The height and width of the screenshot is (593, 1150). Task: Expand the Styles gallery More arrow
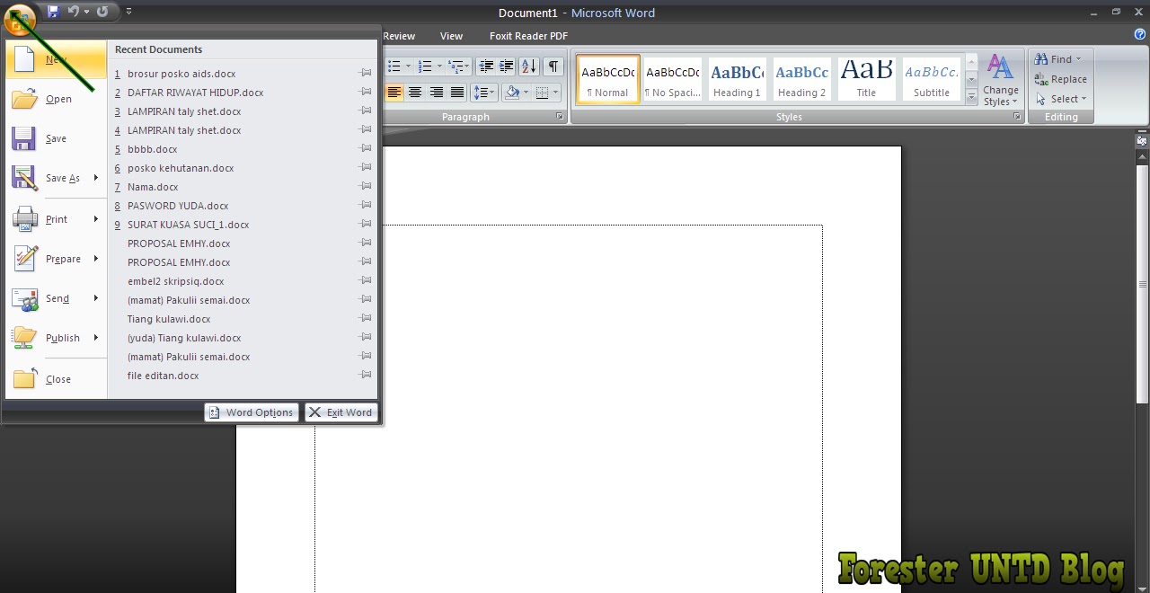[x=971, y=99]
